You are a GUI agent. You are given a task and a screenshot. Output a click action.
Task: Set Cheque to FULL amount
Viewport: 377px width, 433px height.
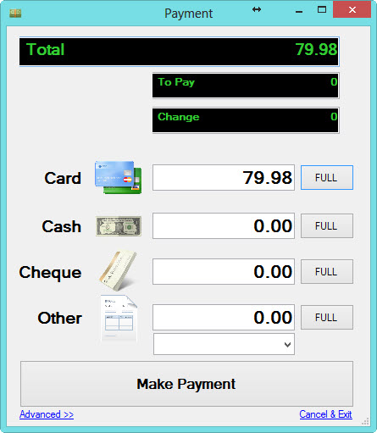pos(327,272)
